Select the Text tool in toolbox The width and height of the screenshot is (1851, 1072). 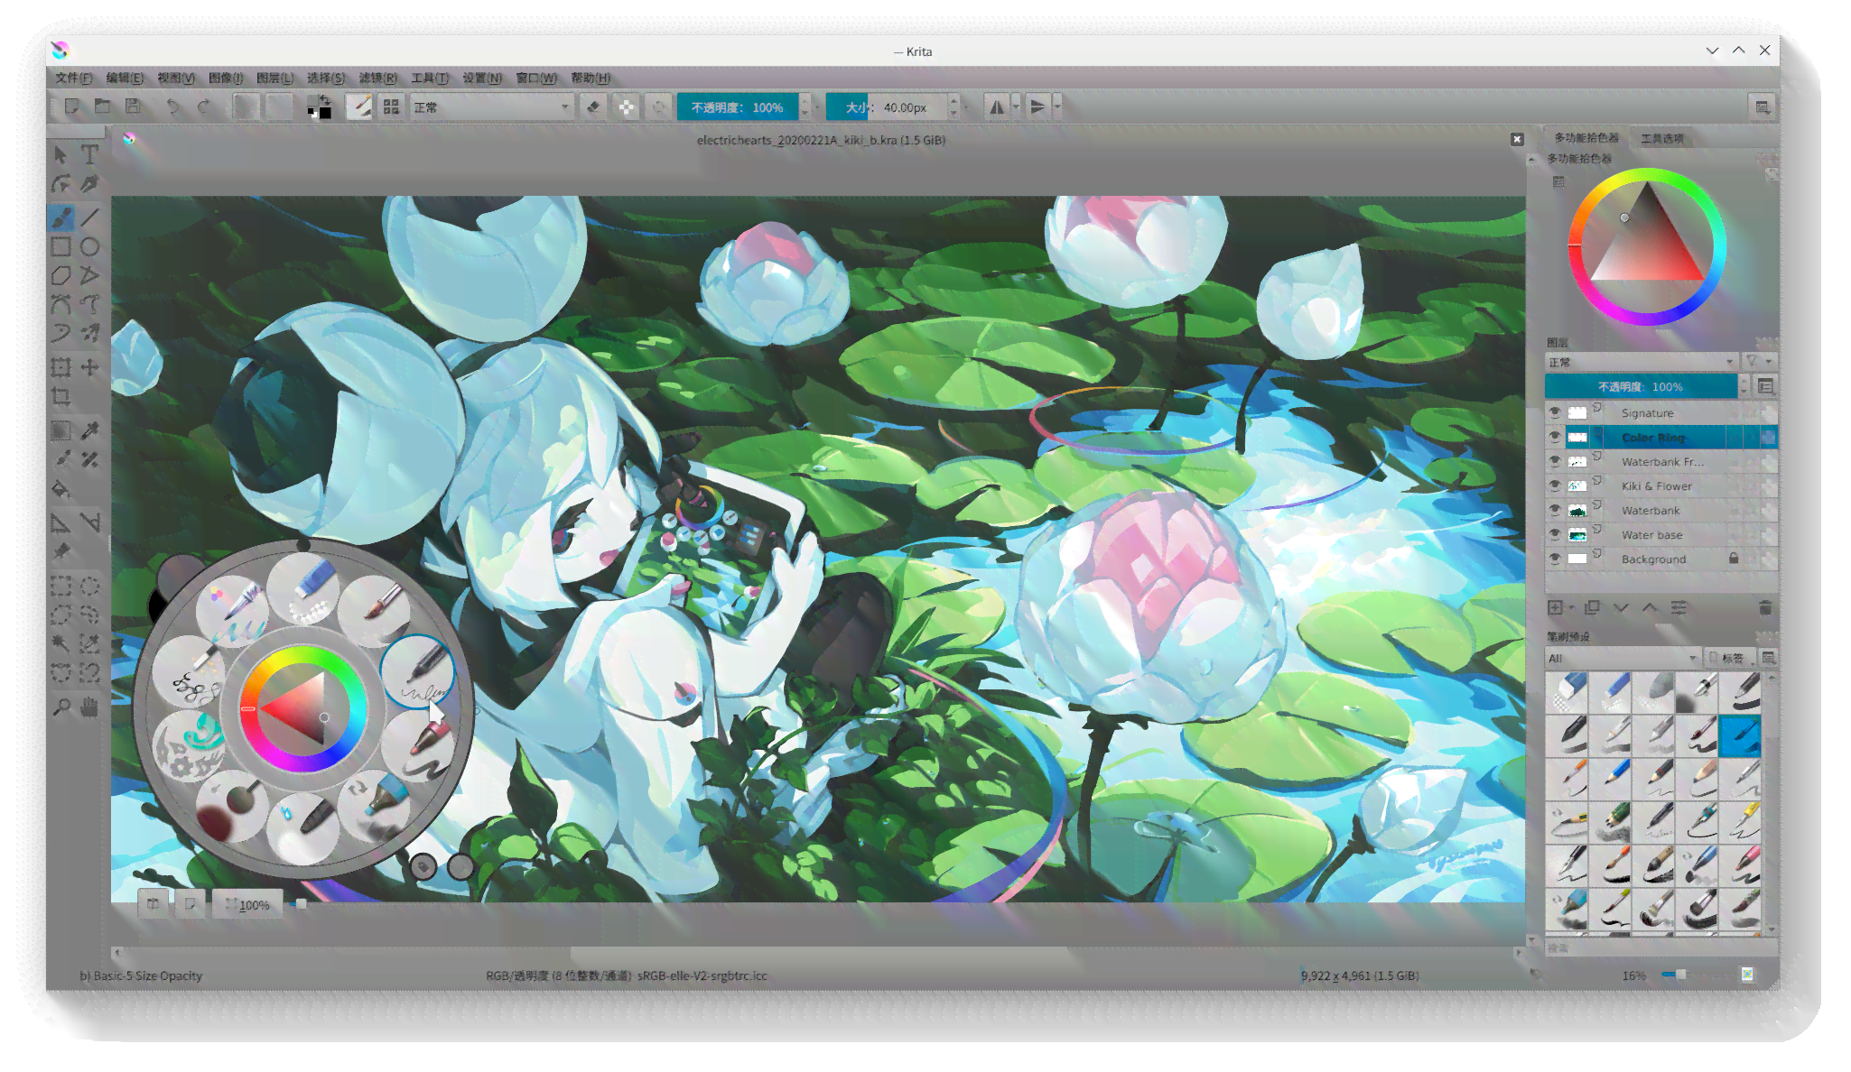pyautogui.click(x=89, y=154)
